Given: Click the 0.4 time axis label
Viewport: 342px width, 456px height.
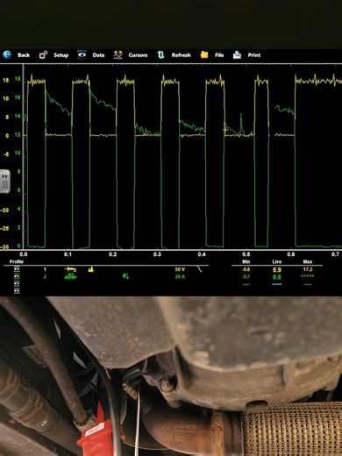Looking at the screenshot, I should [202, 254].
